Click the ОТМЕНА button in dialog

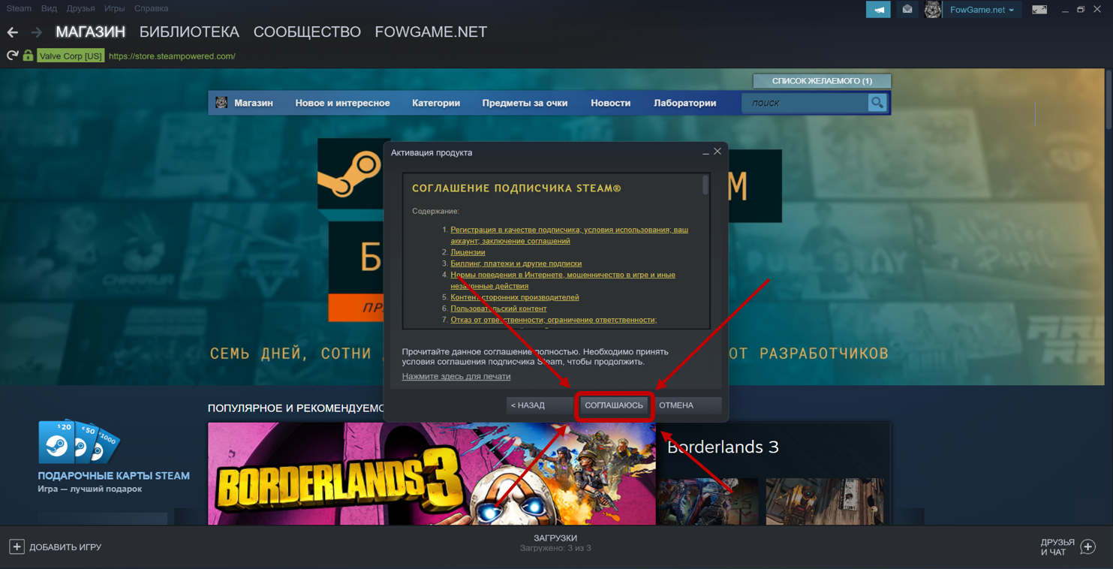[676, 405]
